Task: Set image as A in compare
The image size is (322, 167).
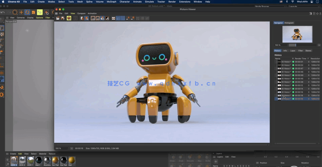Action: click(x=128, y=18)
